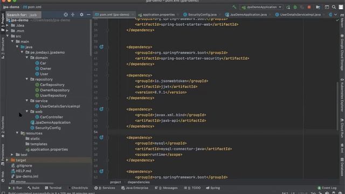The width and height of the screenshot is (345, 194).
Task: Select CarController in the project tree
Action: [x=49, y=117]
